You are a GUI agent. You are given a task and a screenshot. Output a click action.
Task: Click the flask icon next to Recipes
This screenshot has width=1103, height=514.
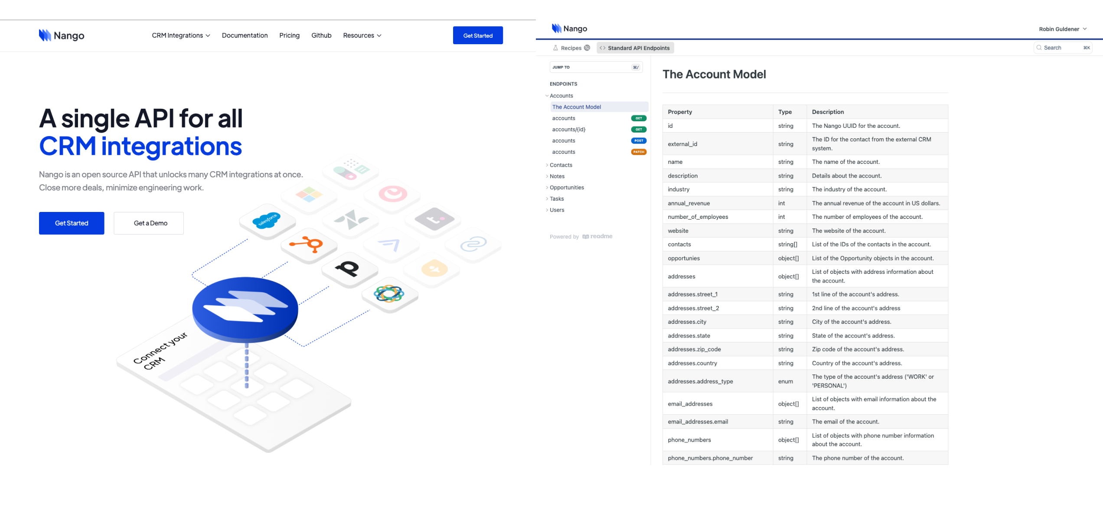(x=555, y=48)
